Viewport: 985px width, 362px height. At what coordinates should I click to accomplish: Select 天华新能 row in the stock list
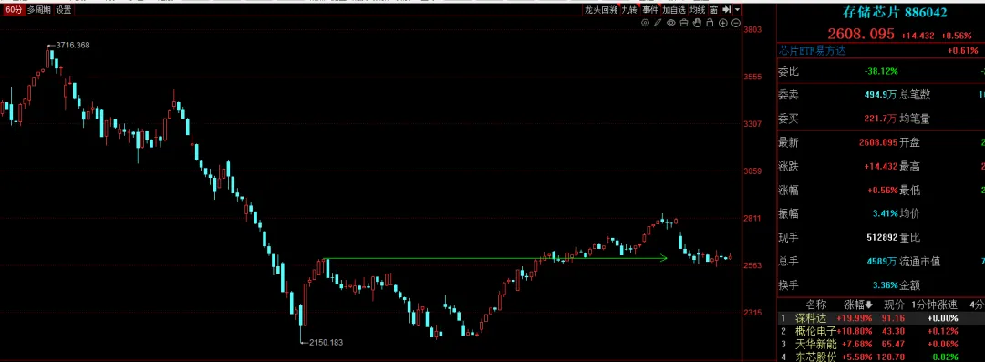click(x=881, y=345)
